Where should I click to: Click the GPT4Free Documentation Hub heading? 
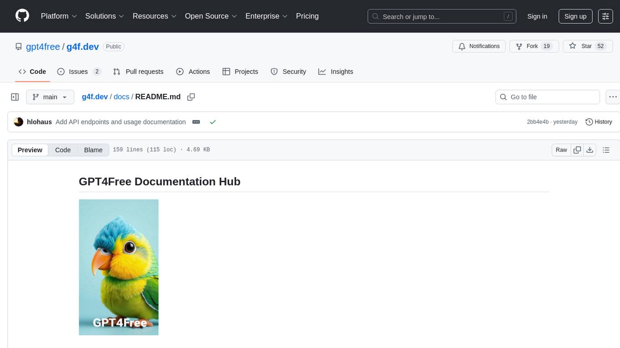click(x=160, y=181)
